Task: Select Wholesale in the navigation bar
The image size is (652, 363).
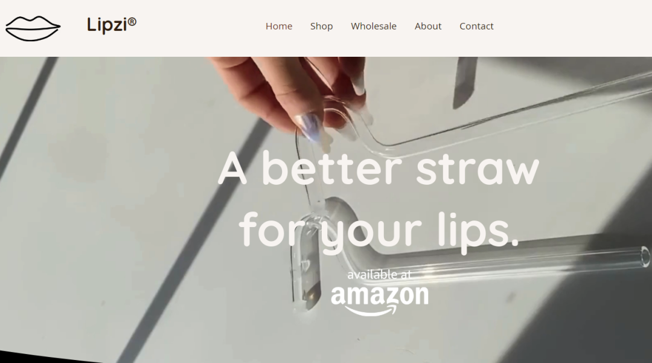Action: (x=374, y=26)
